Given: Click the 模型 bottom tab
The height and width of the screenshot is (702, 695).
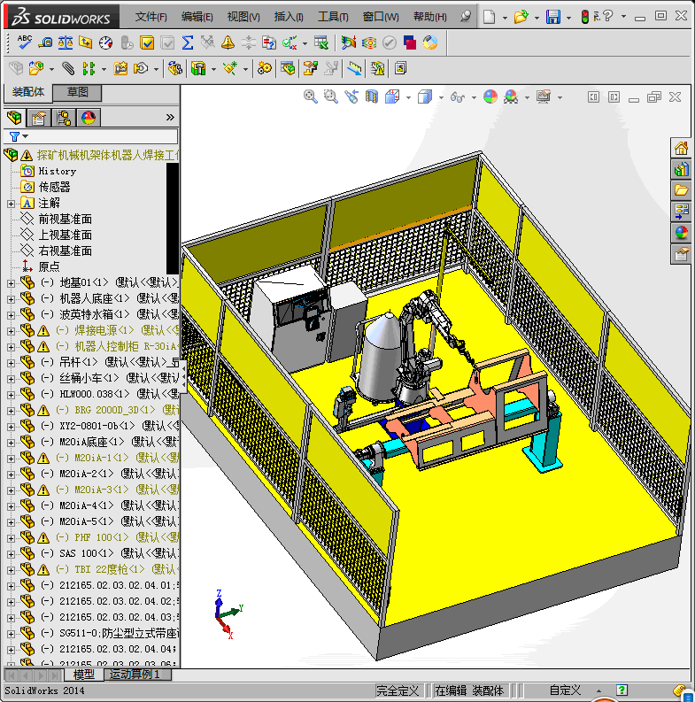Looking at the screenshot, I should pos(83,675).
